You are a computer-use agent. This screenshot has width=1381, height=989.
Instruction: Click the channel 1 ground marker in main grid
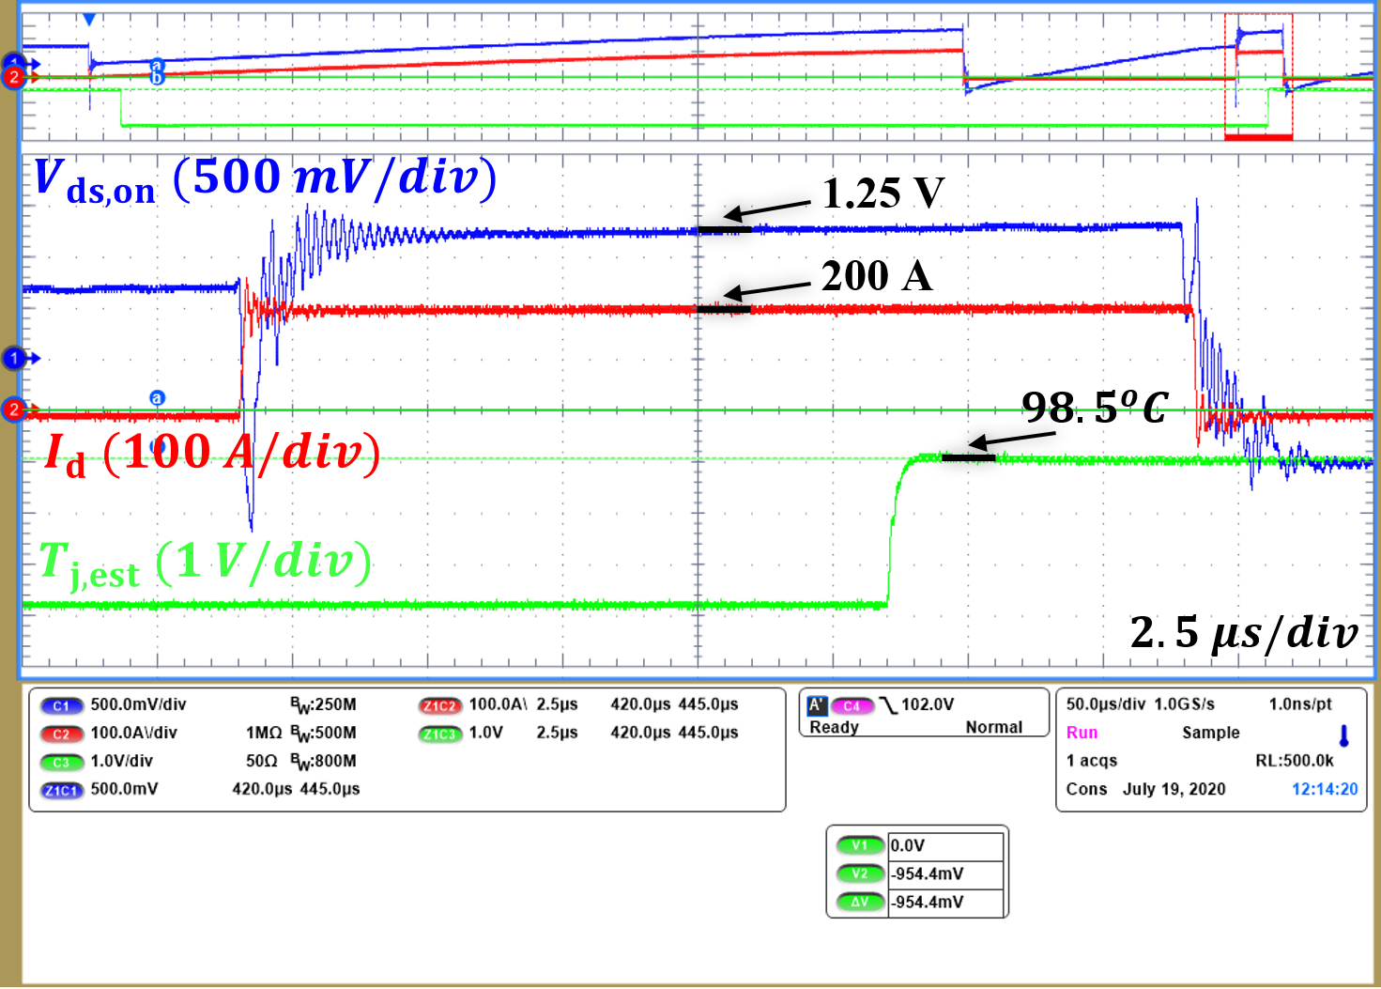[x=14, y=358]
